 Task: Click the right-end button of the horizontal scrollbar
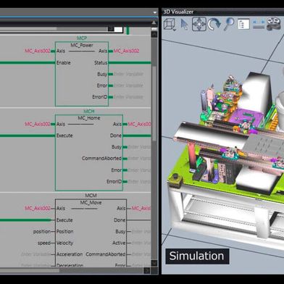[x=147, y=271]
